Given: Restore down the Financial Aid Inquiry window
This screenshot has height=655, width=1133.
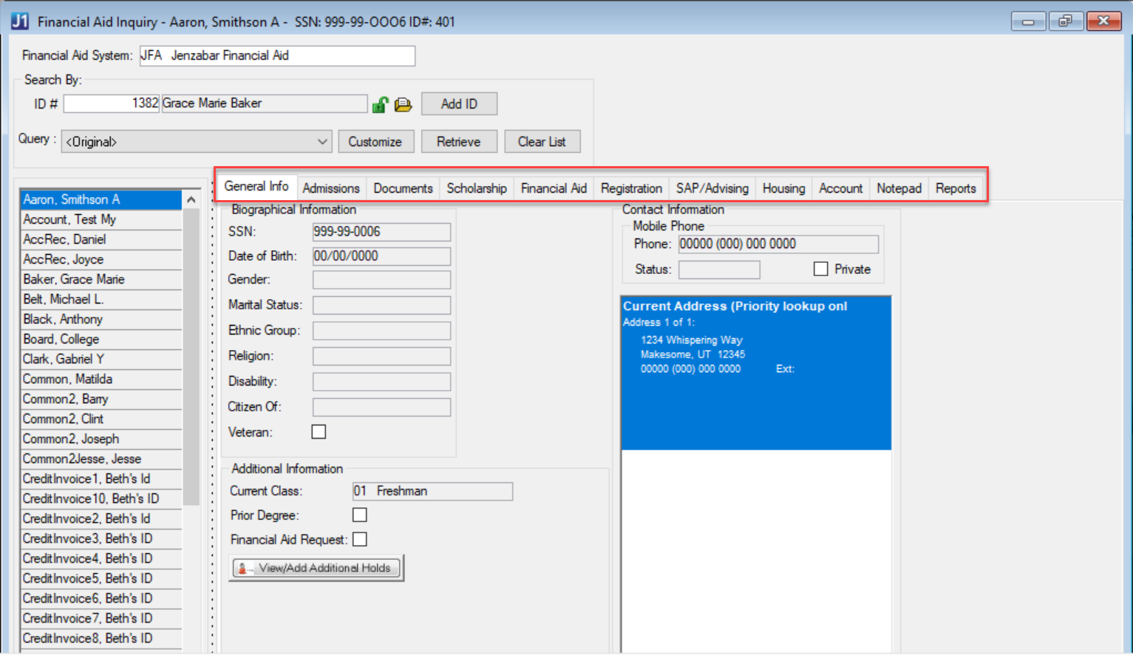Looking at the screenshot, I should pyautogui.click(x=1064, y=21).
